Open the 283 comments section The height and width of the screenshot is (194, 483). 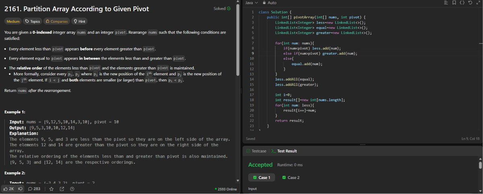[x=34, y=189]
